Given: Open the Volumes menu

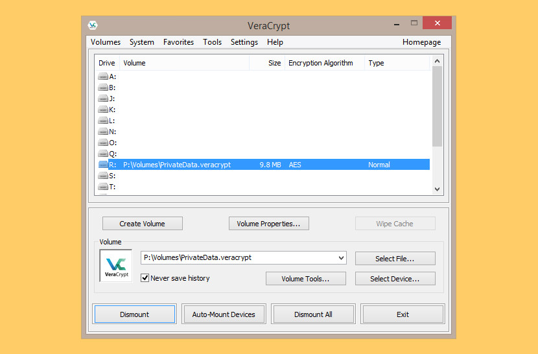Looking at the screenshot, I should [106, 42].
